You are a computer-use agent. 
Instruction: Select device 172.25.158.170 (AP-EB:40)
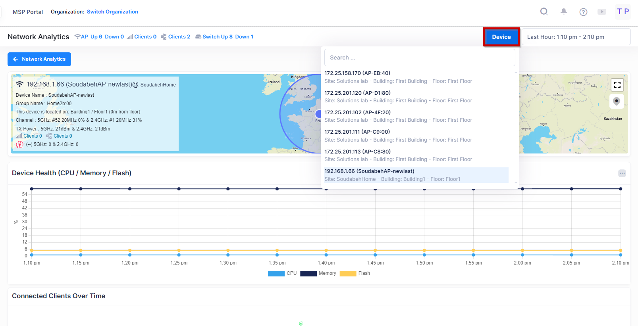click(x=416, y=77)
